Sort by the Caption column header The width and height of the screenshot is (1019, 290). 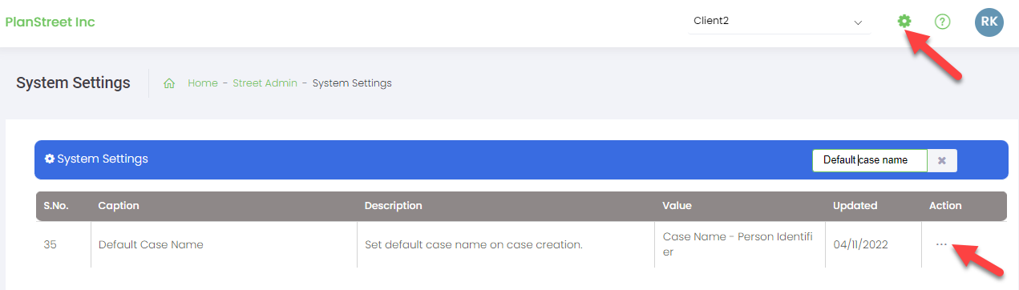[119, 206]
